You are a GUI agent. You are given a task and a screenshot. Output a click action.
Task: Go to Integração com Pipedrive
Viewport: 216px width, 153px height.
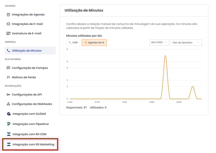[30, 124]
